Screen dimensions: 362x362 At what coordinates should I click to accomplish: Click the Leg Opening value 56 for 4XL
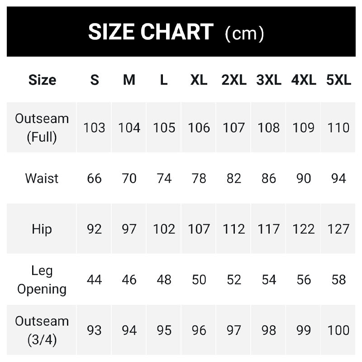point(304,280)
